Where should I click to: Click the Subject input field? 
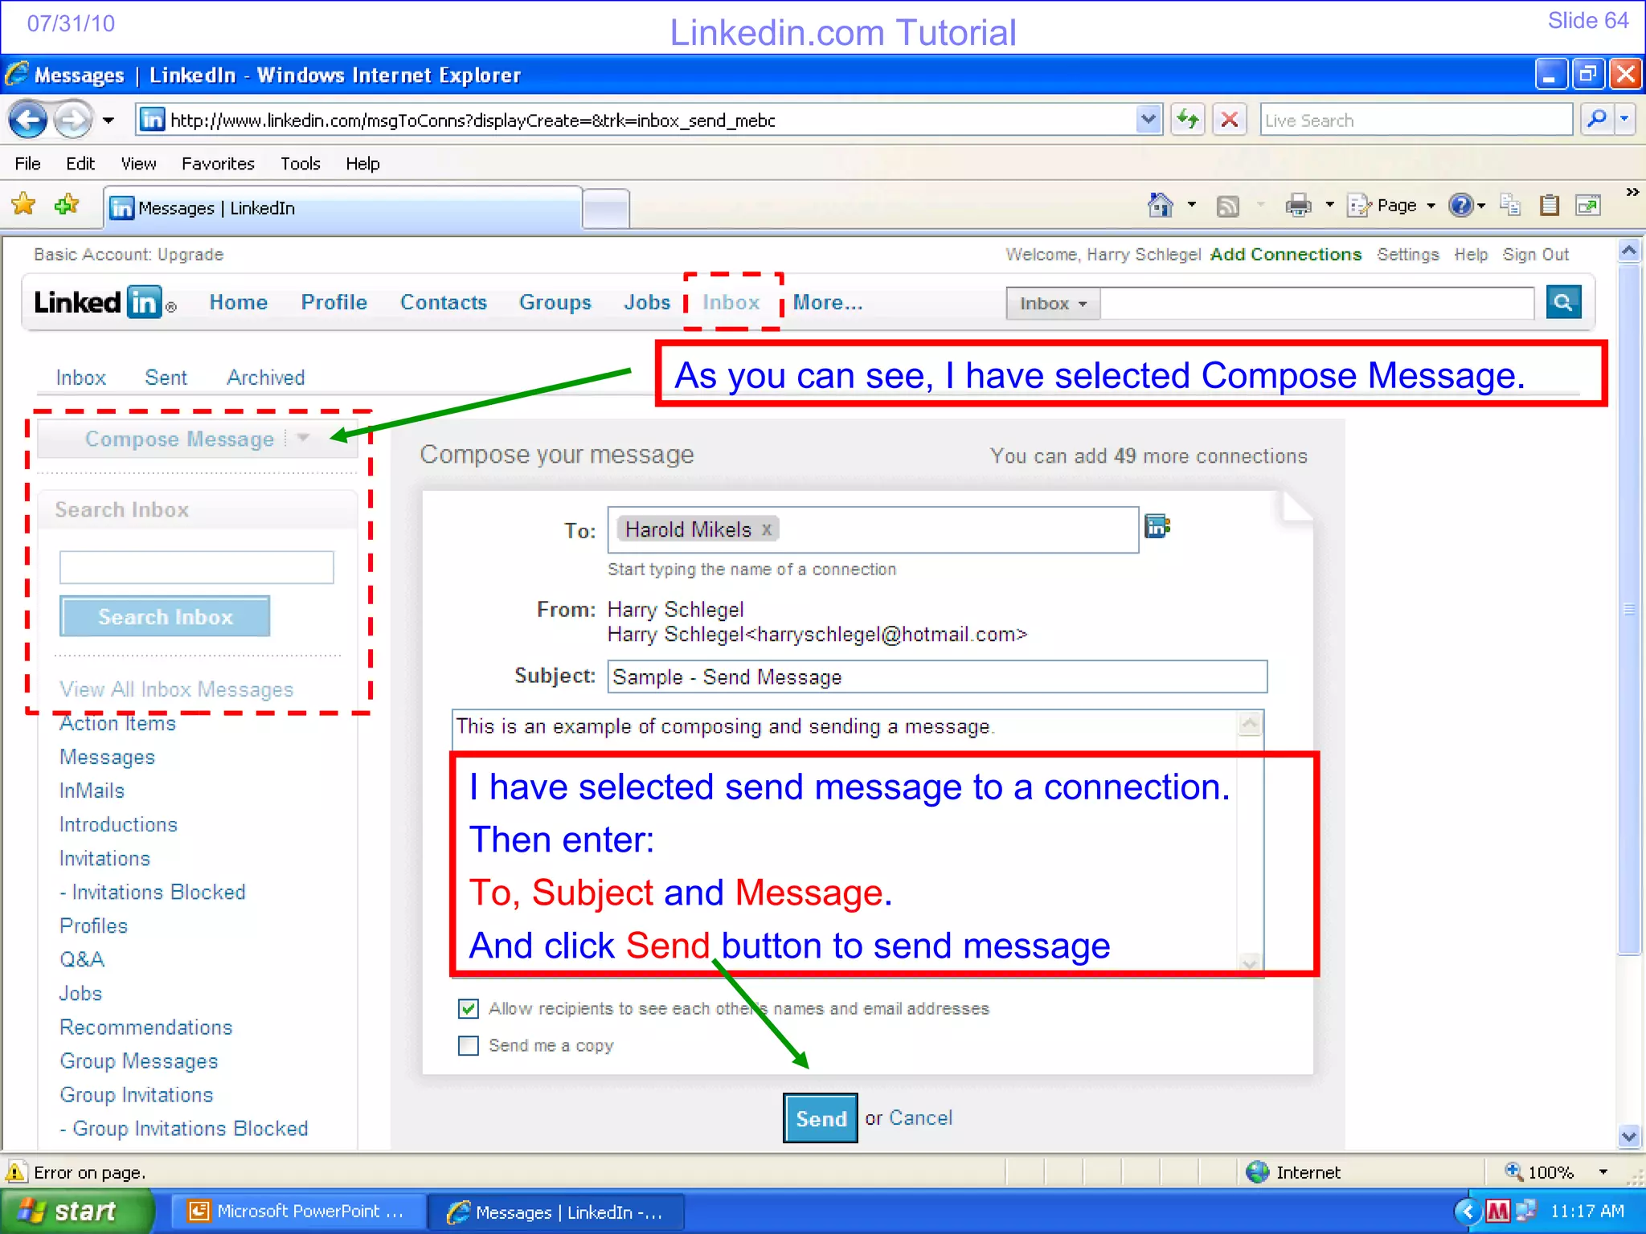click(937, 676)
